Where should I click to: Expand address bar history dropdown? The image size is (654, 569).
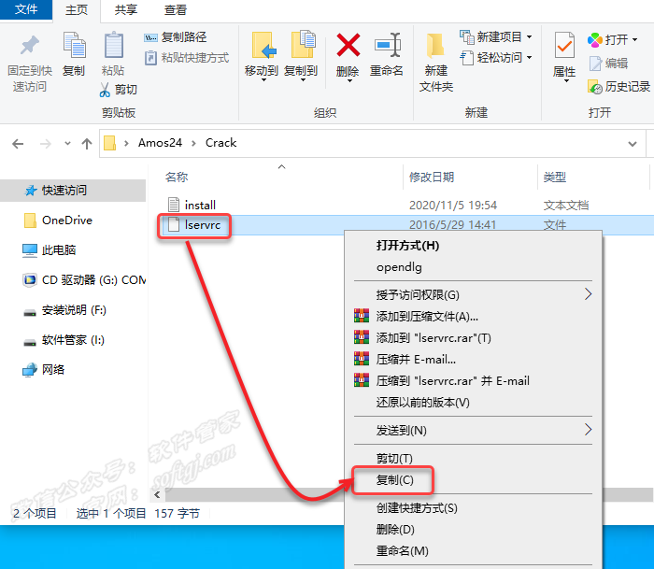coord(633,144)
